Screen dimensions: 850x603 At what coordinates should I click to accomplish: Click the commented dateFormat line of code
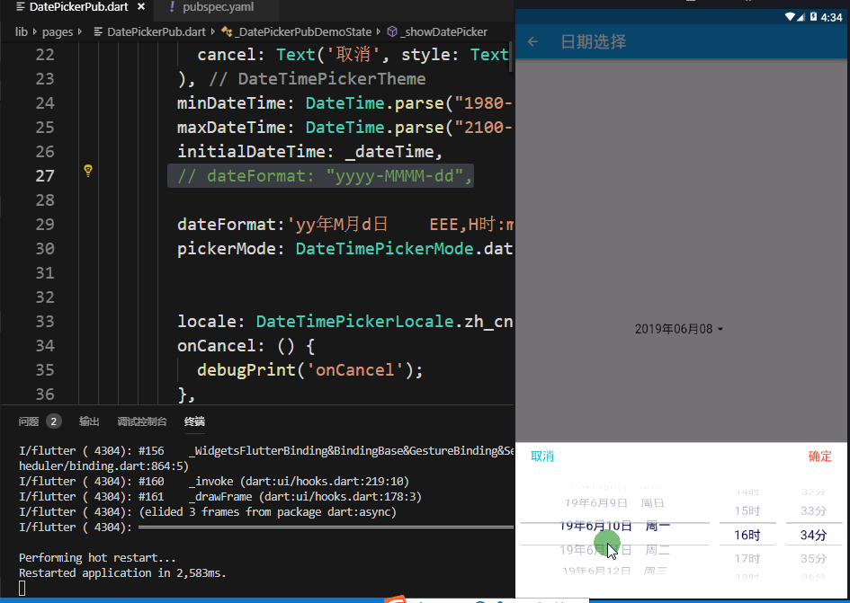coord(326,176)
